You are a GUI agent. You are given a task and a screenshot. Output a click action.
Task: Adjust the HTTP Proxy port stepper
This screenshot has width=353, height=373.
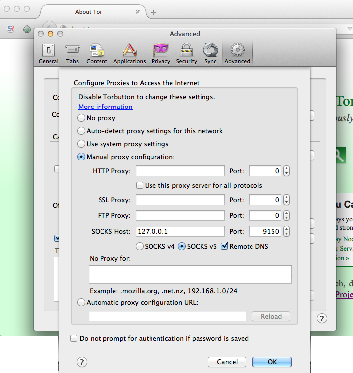tap(287, 171)
